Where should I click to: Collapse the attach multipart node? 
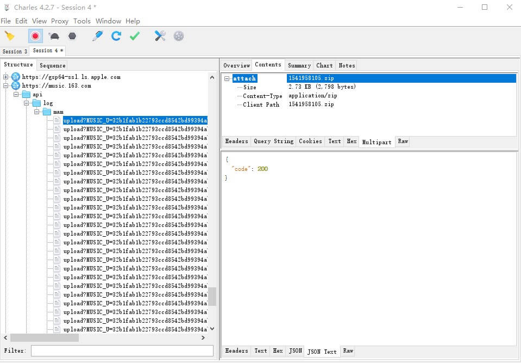227,79
